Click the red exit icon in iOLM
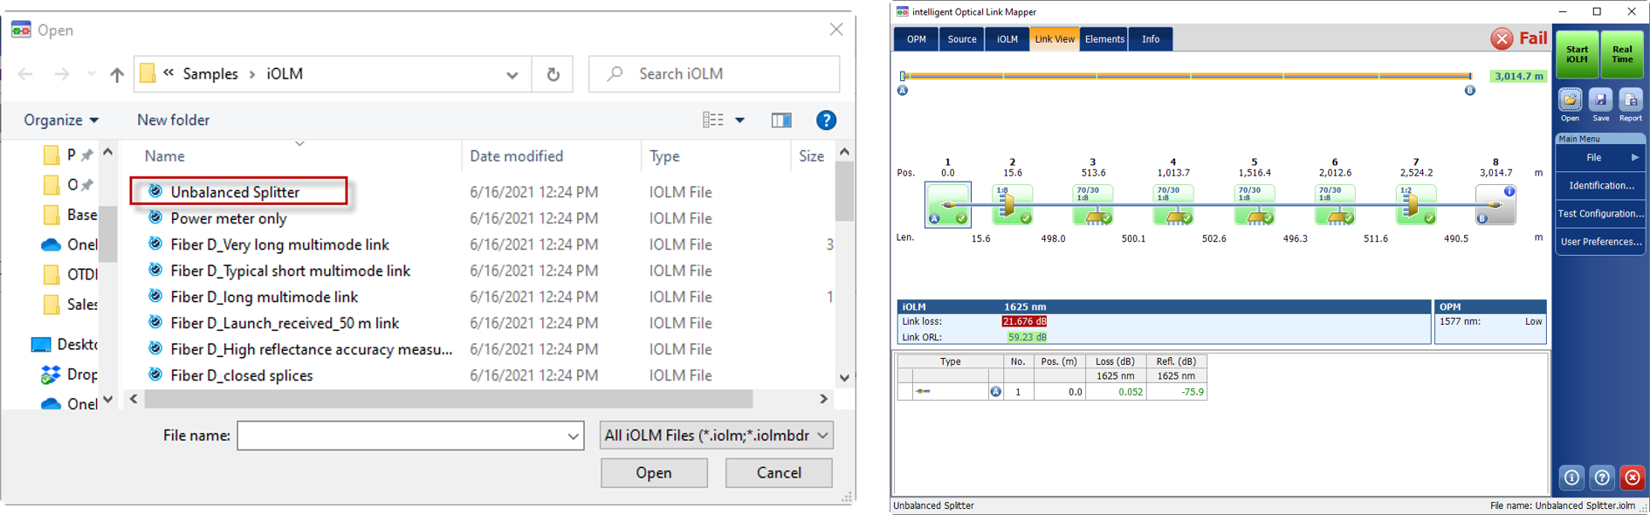This screenshot has height=515, width=1650. pos(1632,477)
